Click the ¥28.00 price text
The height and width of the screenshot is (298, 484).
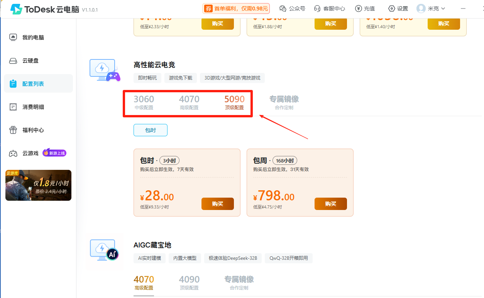157,196
